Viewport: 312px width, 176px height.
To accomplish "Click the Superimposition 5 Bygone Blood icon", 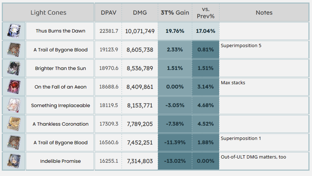I will pos(14,50).
